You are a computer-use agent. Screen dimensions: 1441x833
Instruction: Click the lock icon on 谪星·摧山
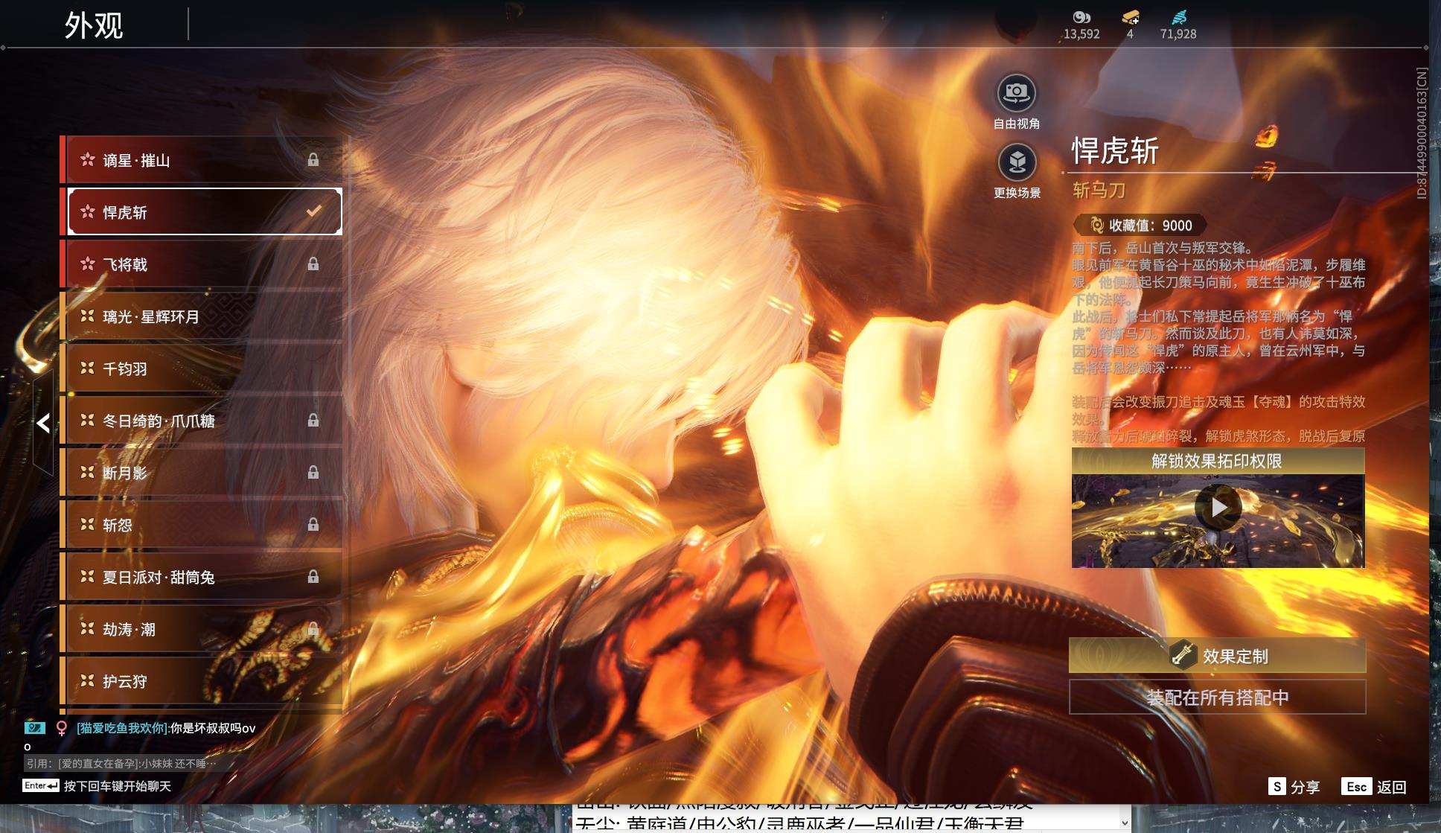313,160
